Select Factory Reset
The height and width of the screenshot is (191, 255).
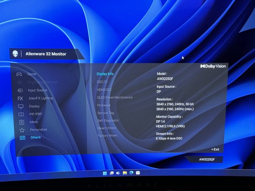click(x=107, y=135)
